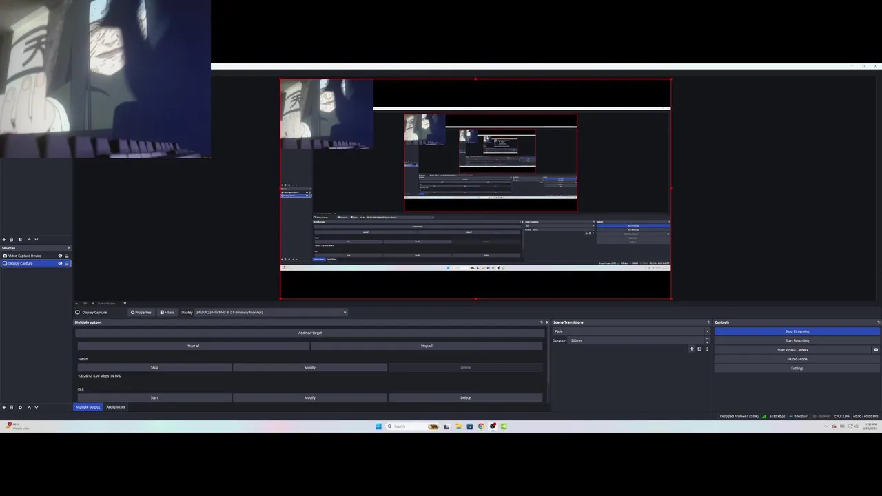
Task: Start the Kick output
Action: tap(154, 397)
